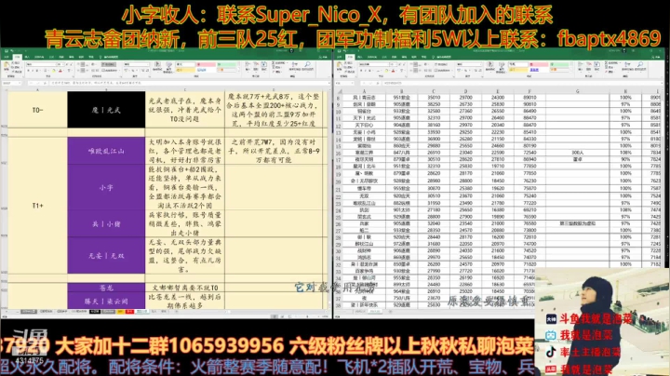
Task: Select column C header in right Excel window
Action: 434,91
